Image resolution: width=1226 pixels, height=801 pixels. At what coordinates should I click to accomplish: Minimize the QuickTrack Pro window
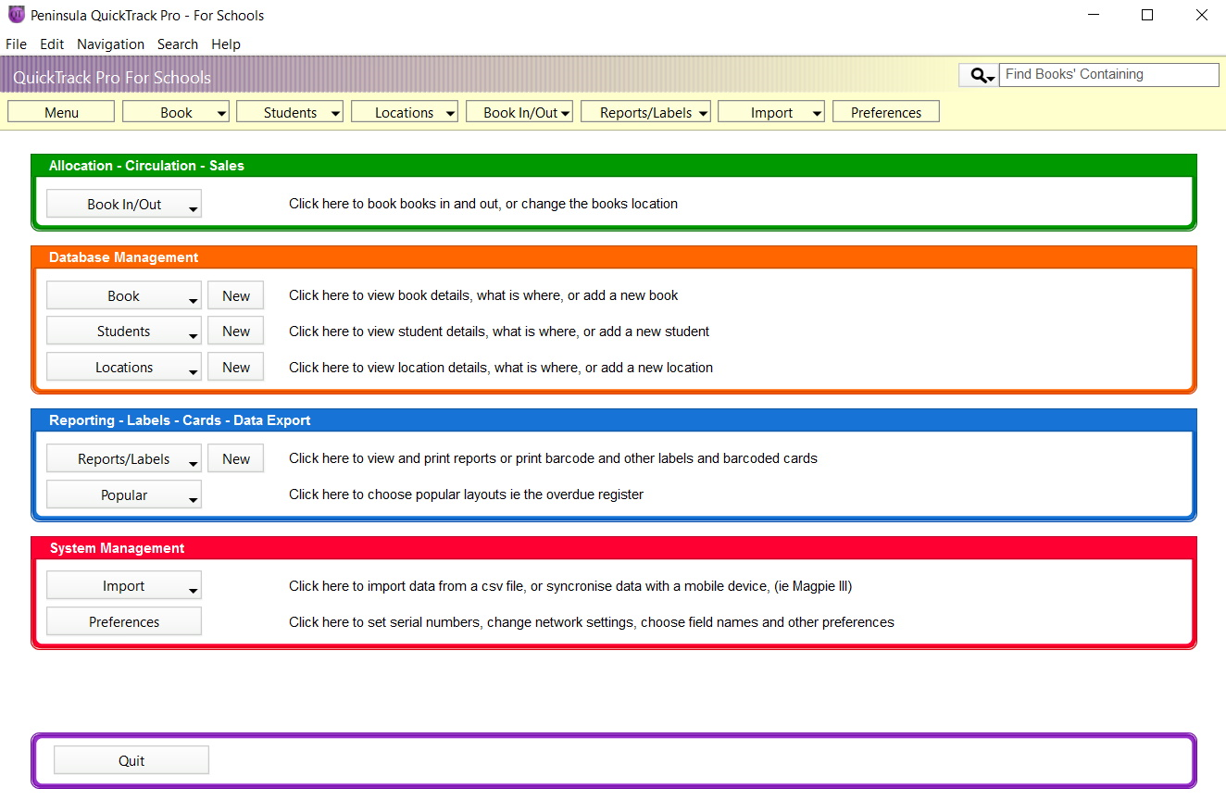pyautogui.click(x=1094, y=15)
